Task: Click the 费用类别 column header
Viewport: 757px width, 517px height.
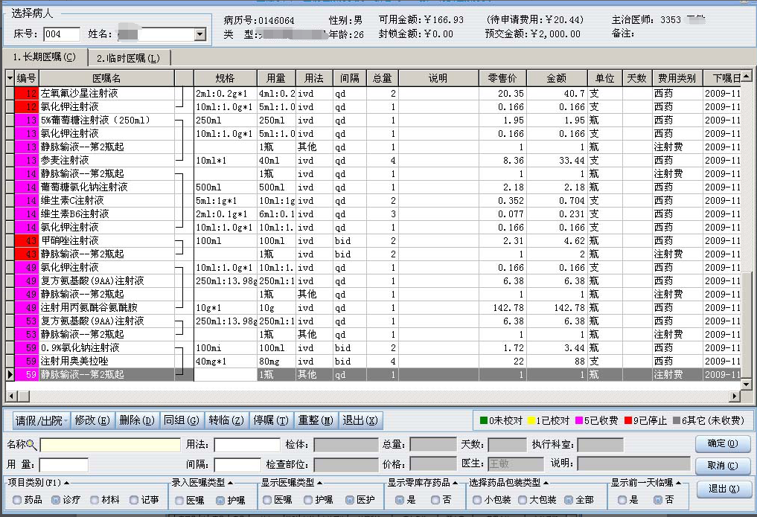Action: (677, 78)
